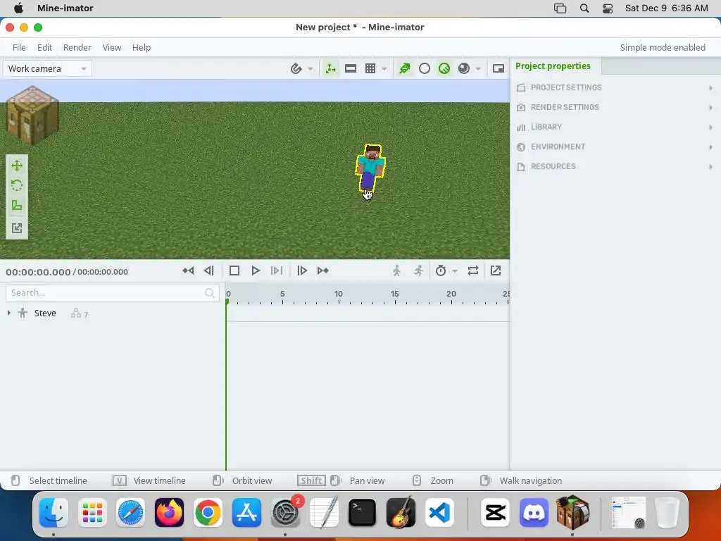Screen dimensions: 721x541
Task: Step back one frame
Action: 209,271
